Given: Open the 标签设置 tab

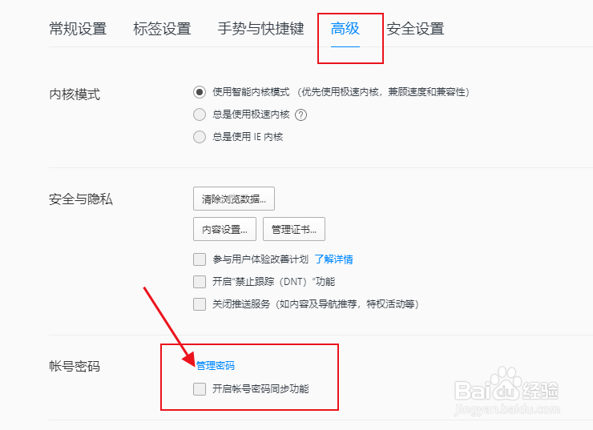Looking at the screenshot, I should pos(162,29).
